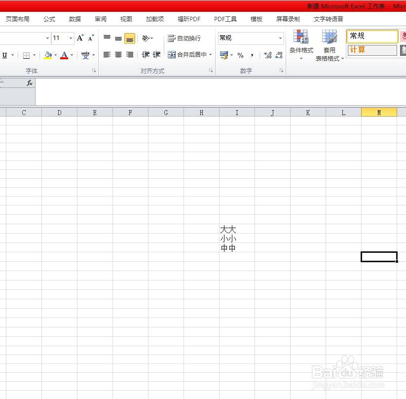
Task: Open the 模板 tab
Action: [257, 19]
